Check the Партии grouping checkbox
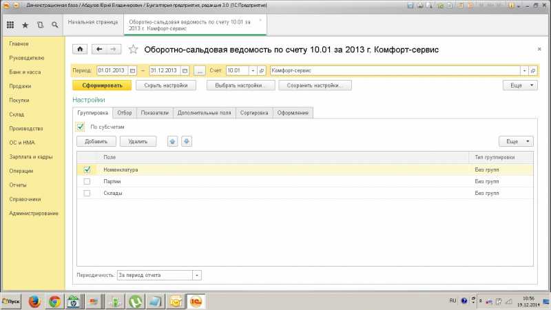Screen dimensions: 551x310 coord(87,181)
